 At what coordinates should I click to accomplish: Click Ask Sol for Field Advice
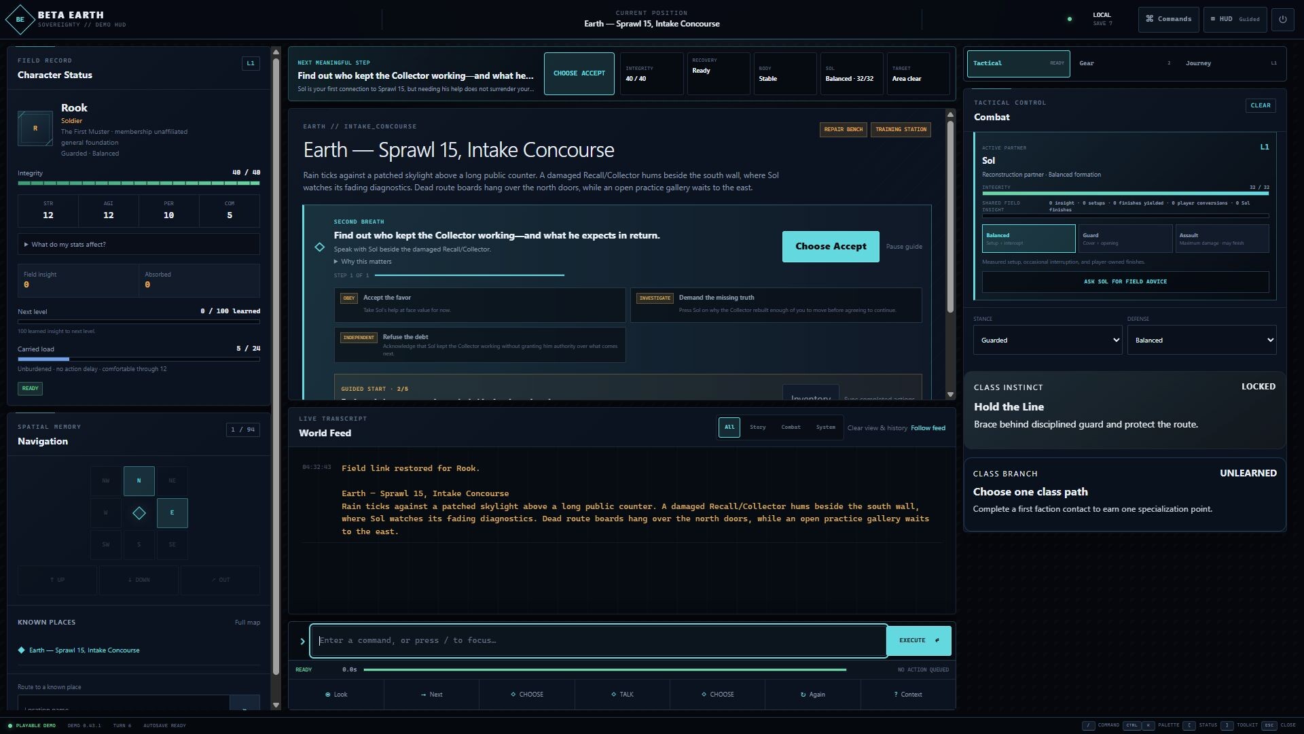(1125, 281)
